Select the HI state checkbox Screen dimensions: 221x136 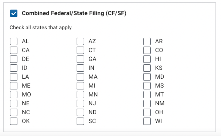coord(147,59)
